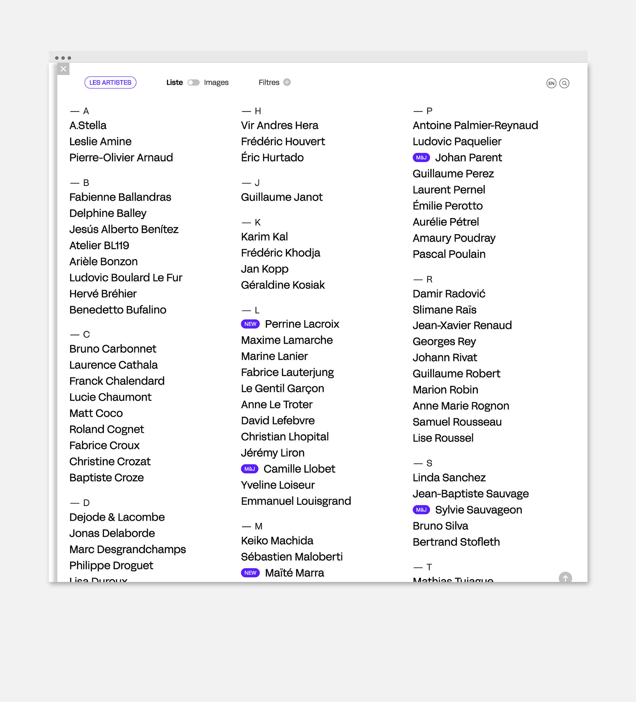Switch language using the EN icon

(x=551, y=83)
